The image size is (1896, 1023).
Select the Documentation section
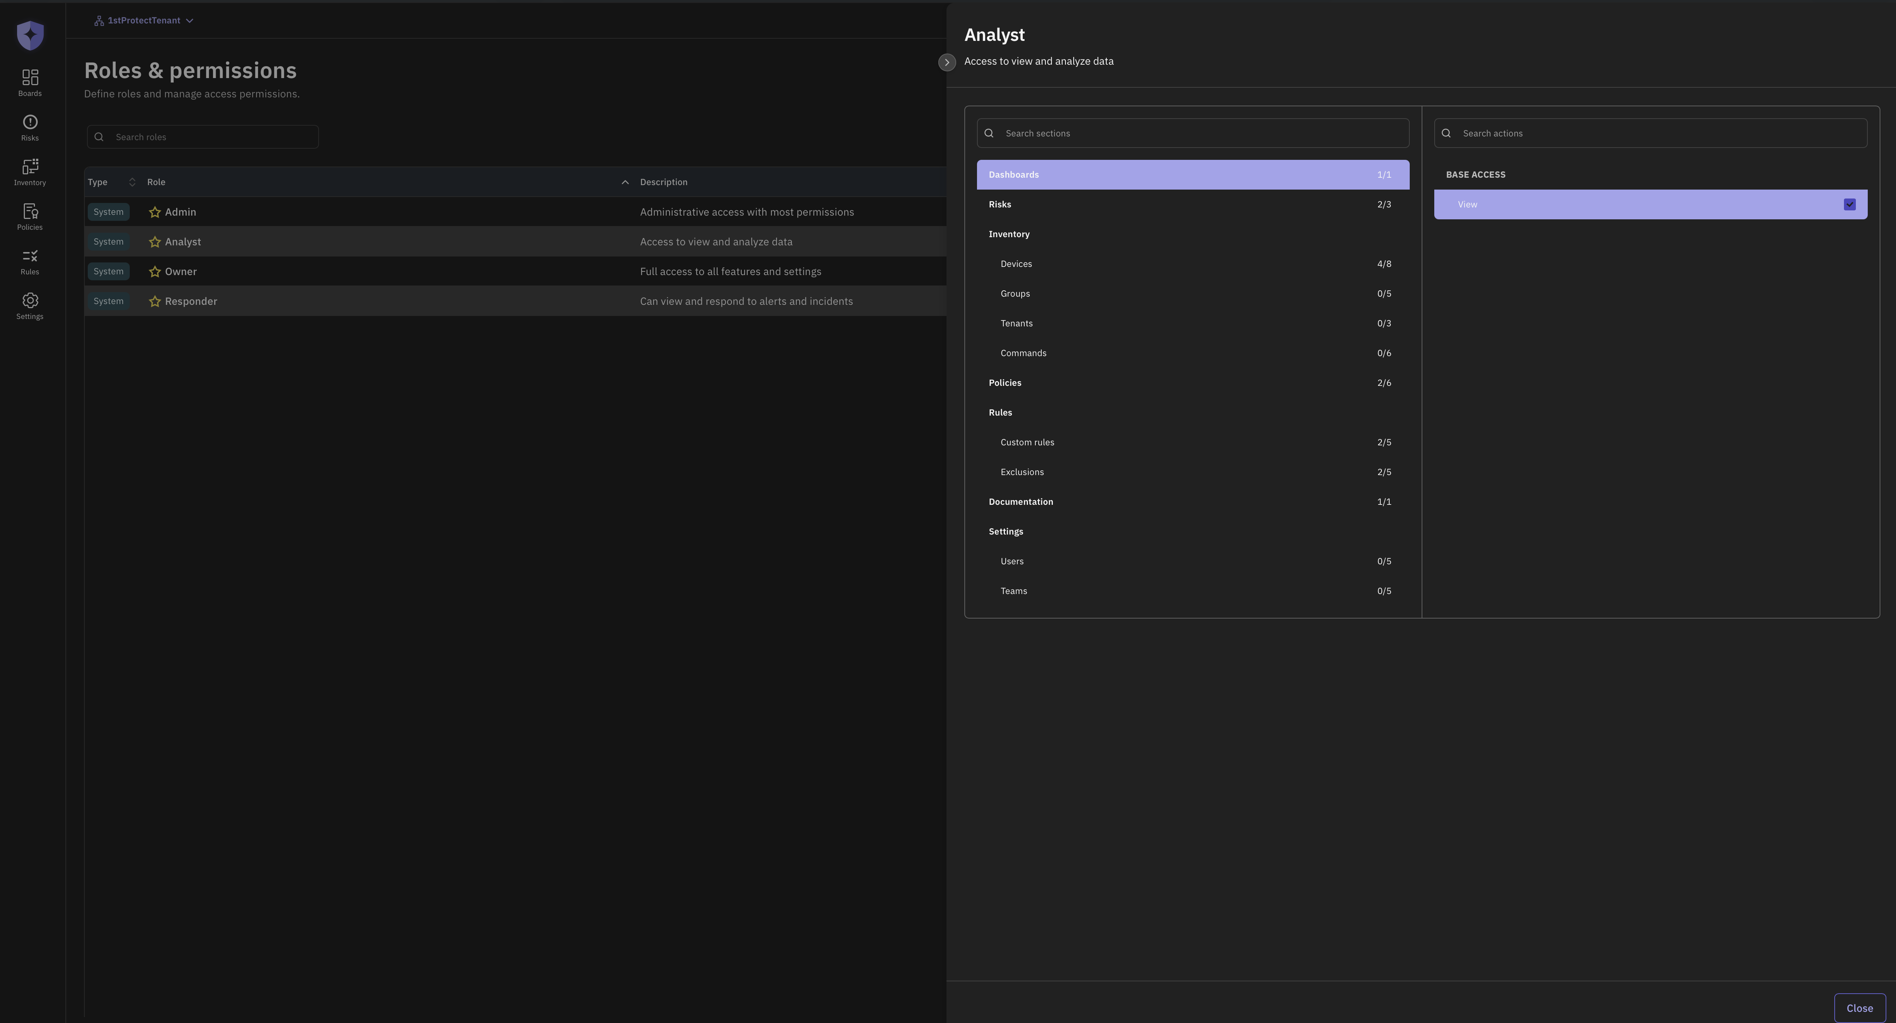coord(1193,502)
